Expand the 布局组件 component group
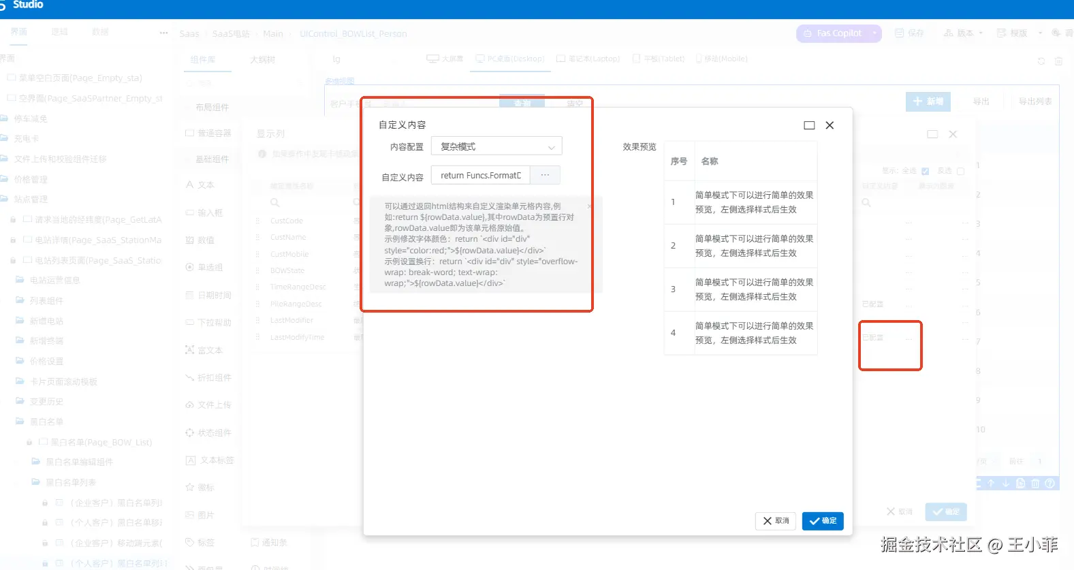The height and width of the screenshot is (570, 1074). [x=212, y=107]
